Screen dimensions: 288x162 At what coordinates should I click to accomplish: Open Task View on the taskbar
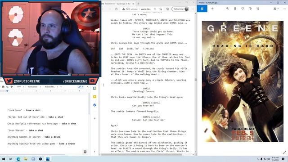11,159
